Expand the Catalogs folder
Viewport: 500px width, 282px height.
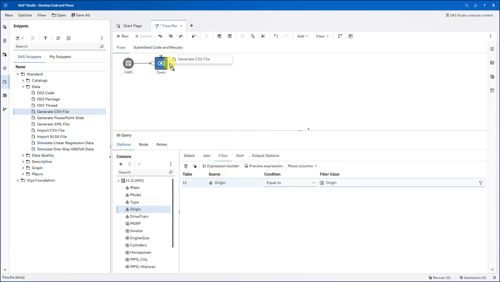23,80
